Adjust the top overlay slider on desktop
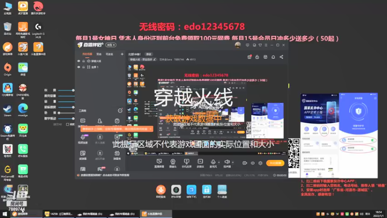Screen dimensions: 387x218 (x=74, y=90)
